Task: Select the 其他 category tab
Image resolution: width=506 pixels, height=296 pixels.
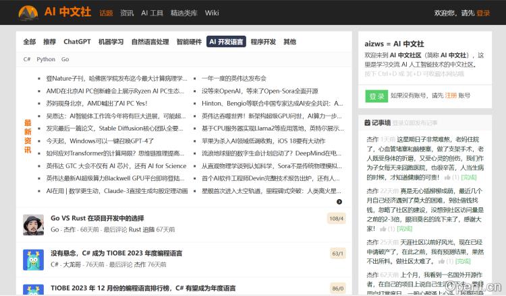Action: click(290, 42)
